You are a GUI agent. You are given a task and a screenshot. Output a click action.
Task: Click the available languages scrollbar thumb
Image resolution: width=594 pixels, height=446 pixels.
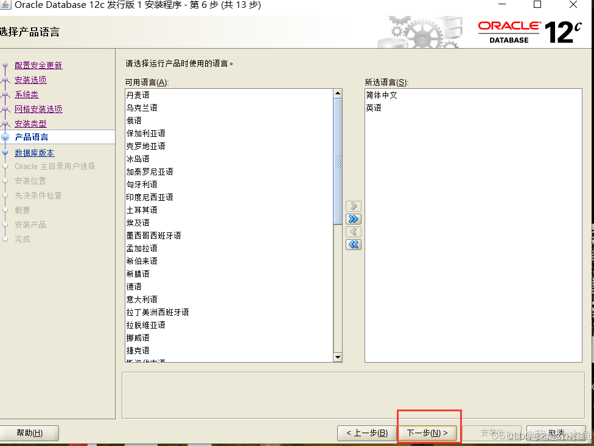click(338, 161)
